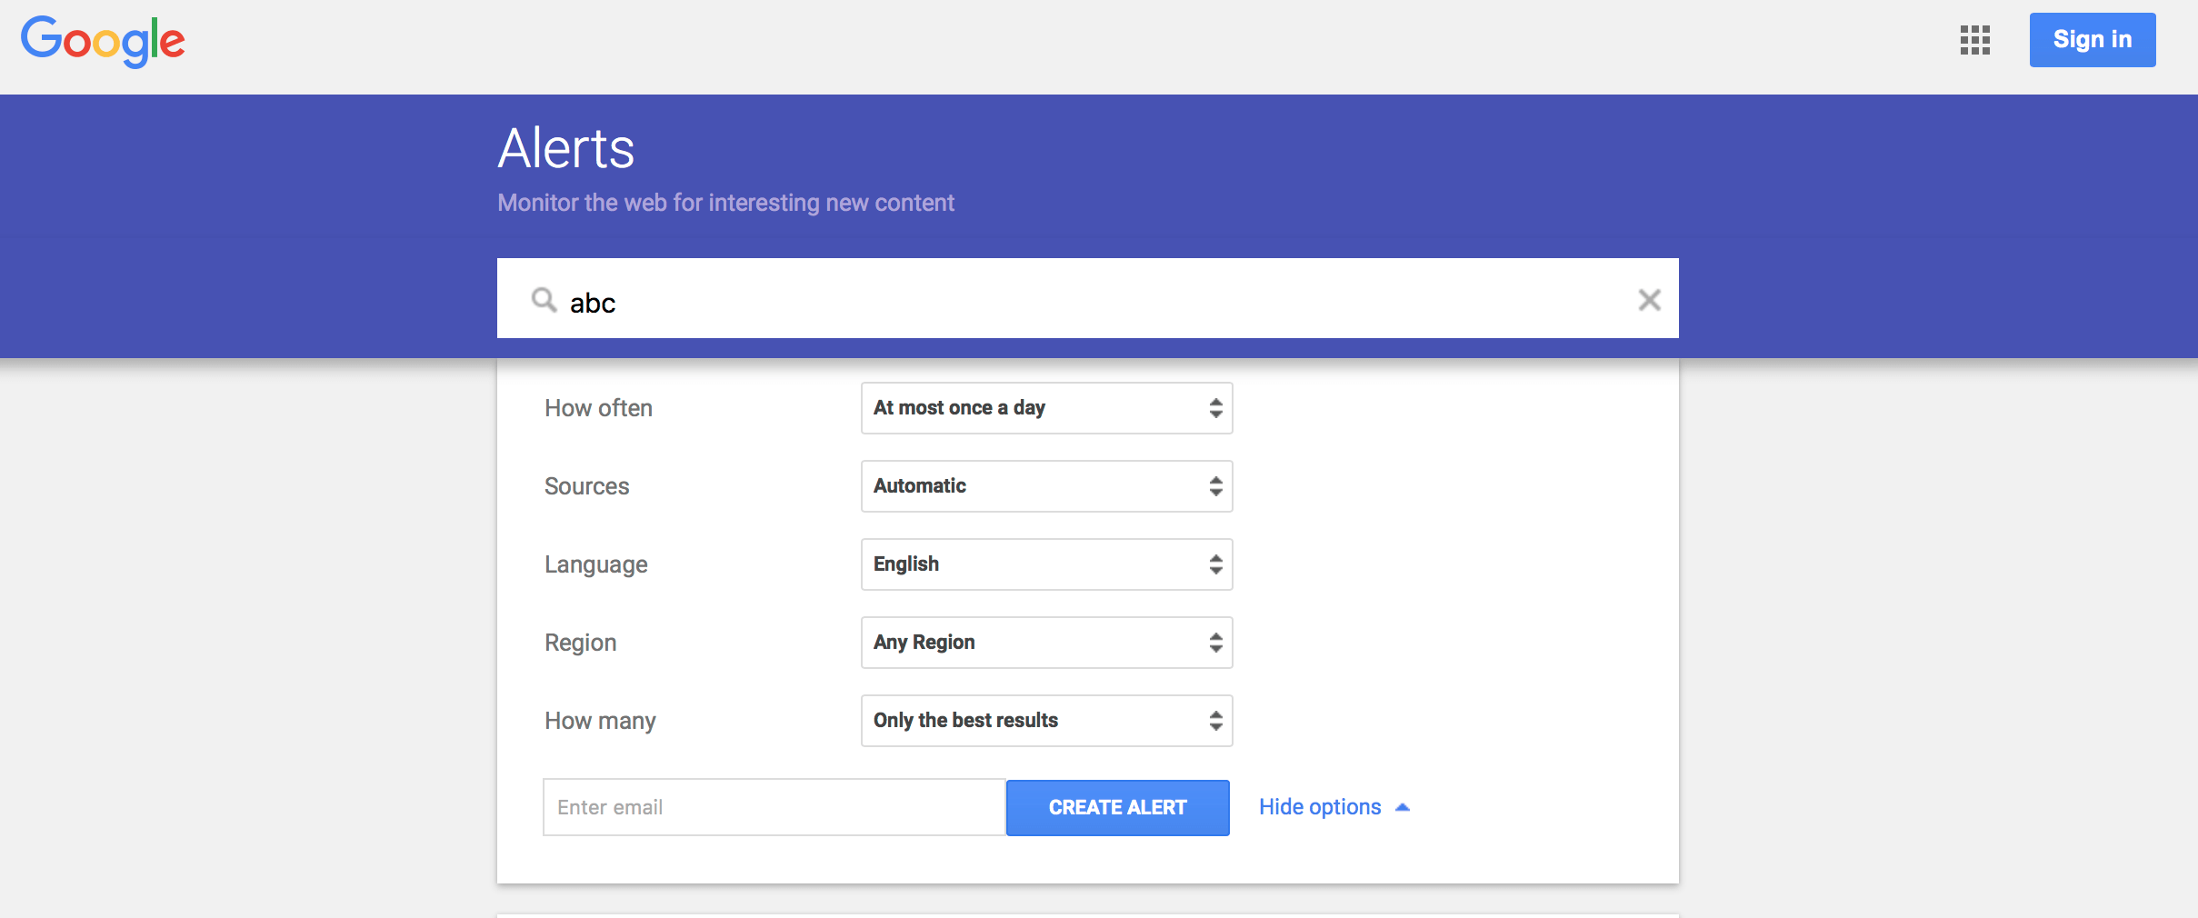
Task: Focus the alert search field containing abc
Action: coord(1091,302)
